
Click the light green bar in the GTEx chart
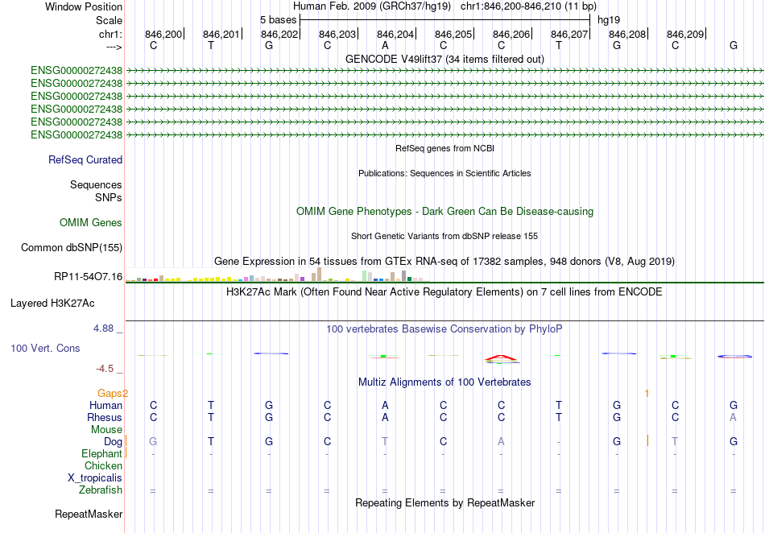[x=365, y=276]
